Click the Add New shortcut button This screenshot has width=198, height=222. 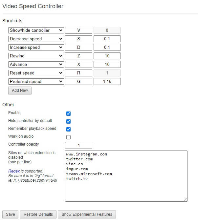[x=20, y=91]
